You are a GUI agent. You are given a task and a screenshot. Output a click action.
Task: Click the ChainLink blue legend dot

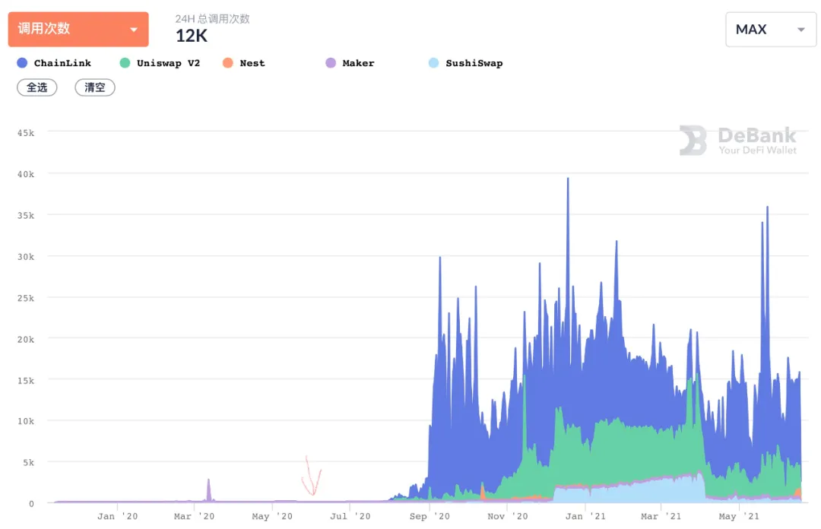pos(22,63)
